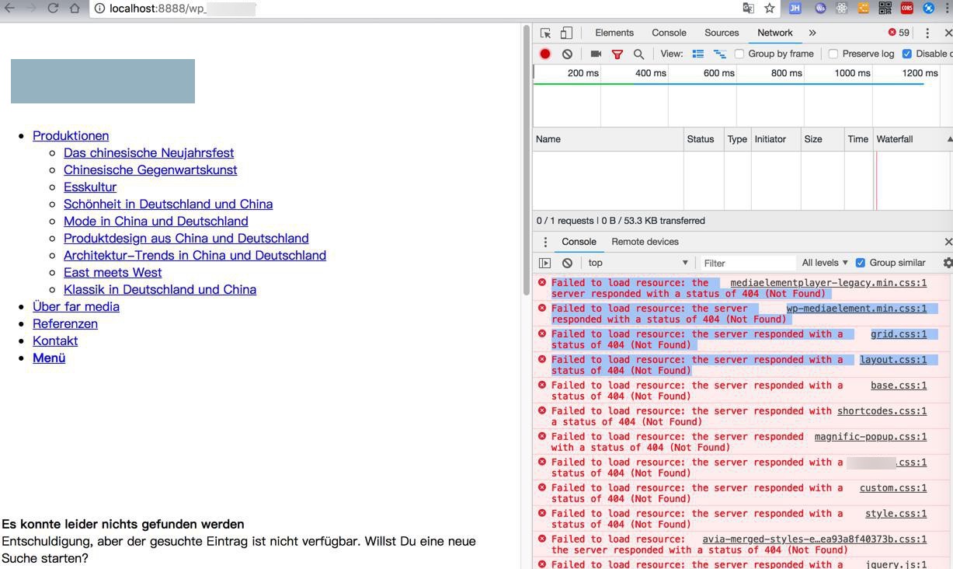Image resolution: width=953 pixels, height=569 pixels.
Task: Sort requests by Name column
Action: (608, 139)
